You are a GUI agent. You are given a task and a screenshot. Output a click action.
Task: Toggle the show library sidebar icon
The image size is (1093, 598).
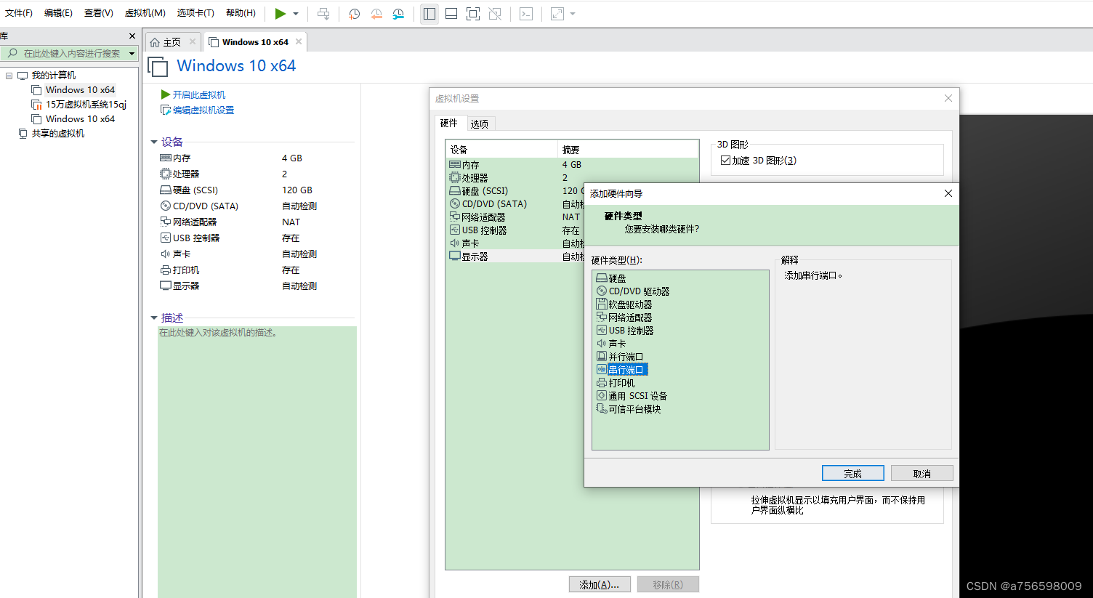[429, 14]
